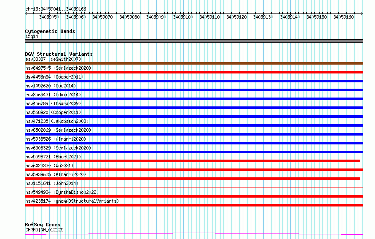Open variant nsv5939625 (Almarri2020) label
Viewport: 375px width, 239px height.
click(56, 174)
